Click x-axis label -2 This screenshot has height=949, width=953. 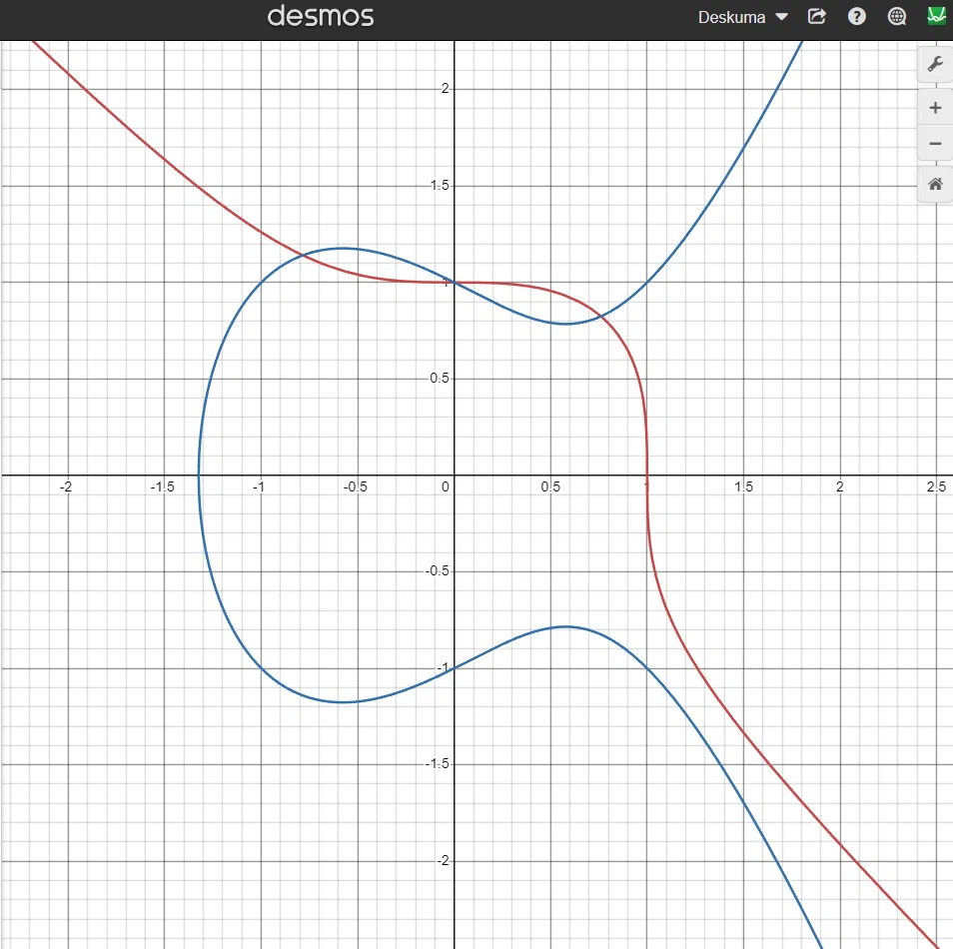[66, 486]
